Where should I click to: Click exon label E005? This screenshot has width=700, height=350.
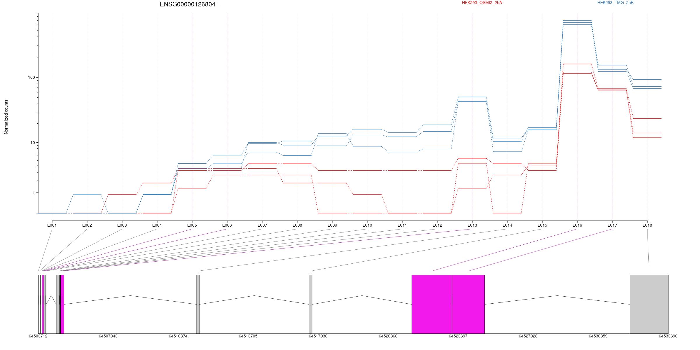point(192,225)
